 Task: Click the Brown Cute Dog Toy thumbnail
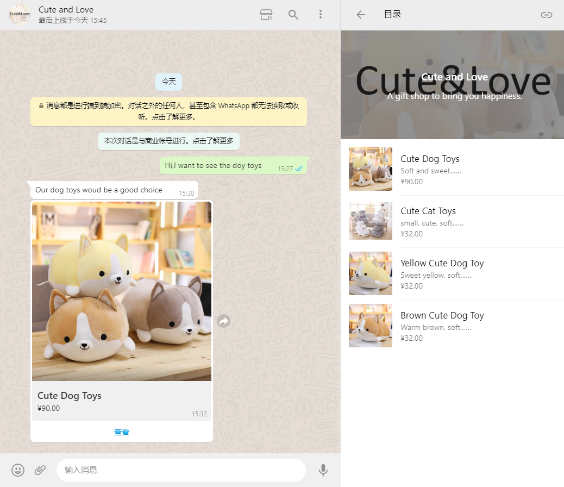coord(370,326)
